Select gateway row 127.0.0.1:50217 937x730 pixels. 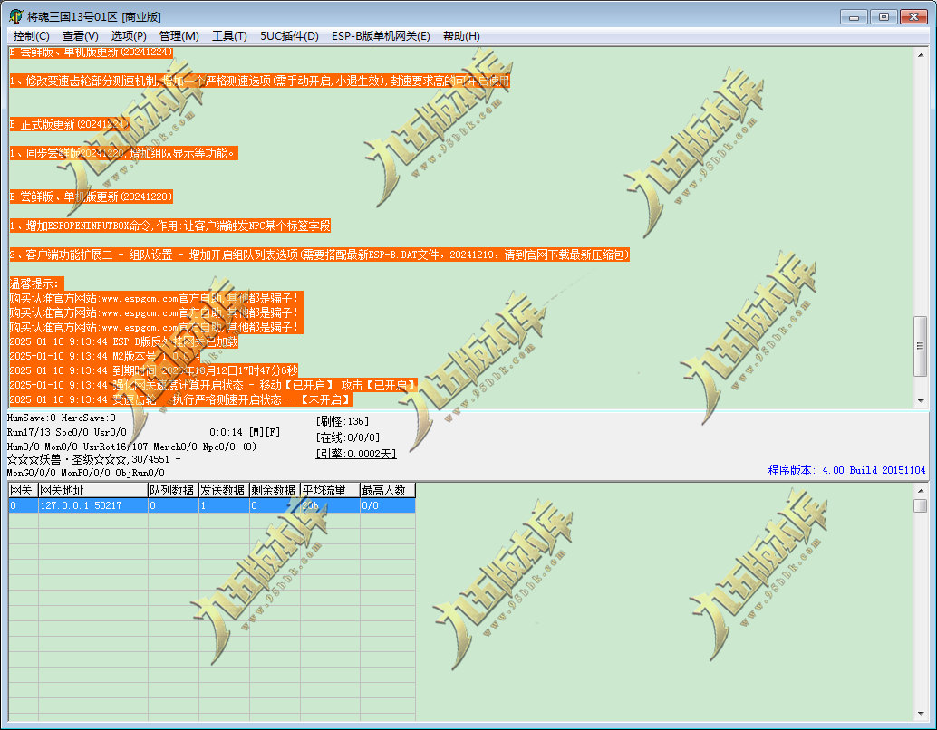[x=212, y=505]
